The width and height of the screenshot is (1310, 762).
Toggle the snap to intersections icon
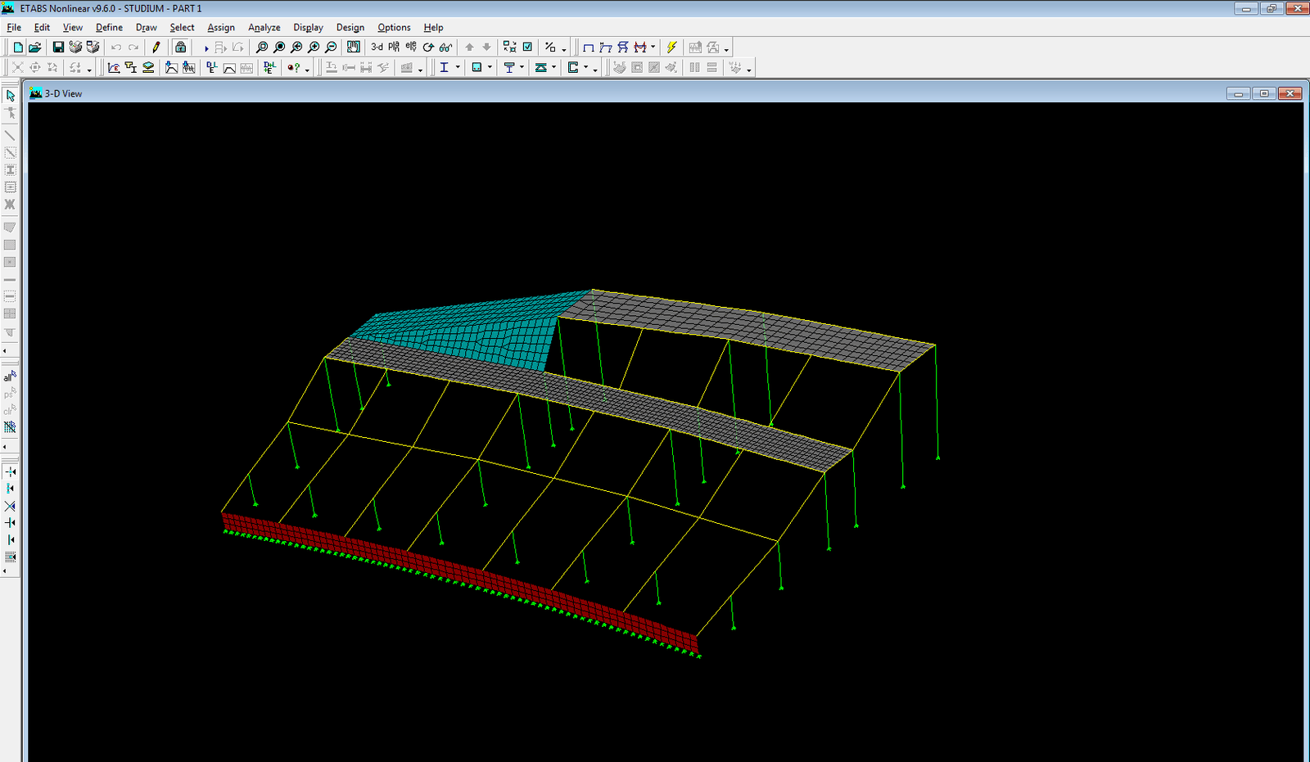point(10,506)
